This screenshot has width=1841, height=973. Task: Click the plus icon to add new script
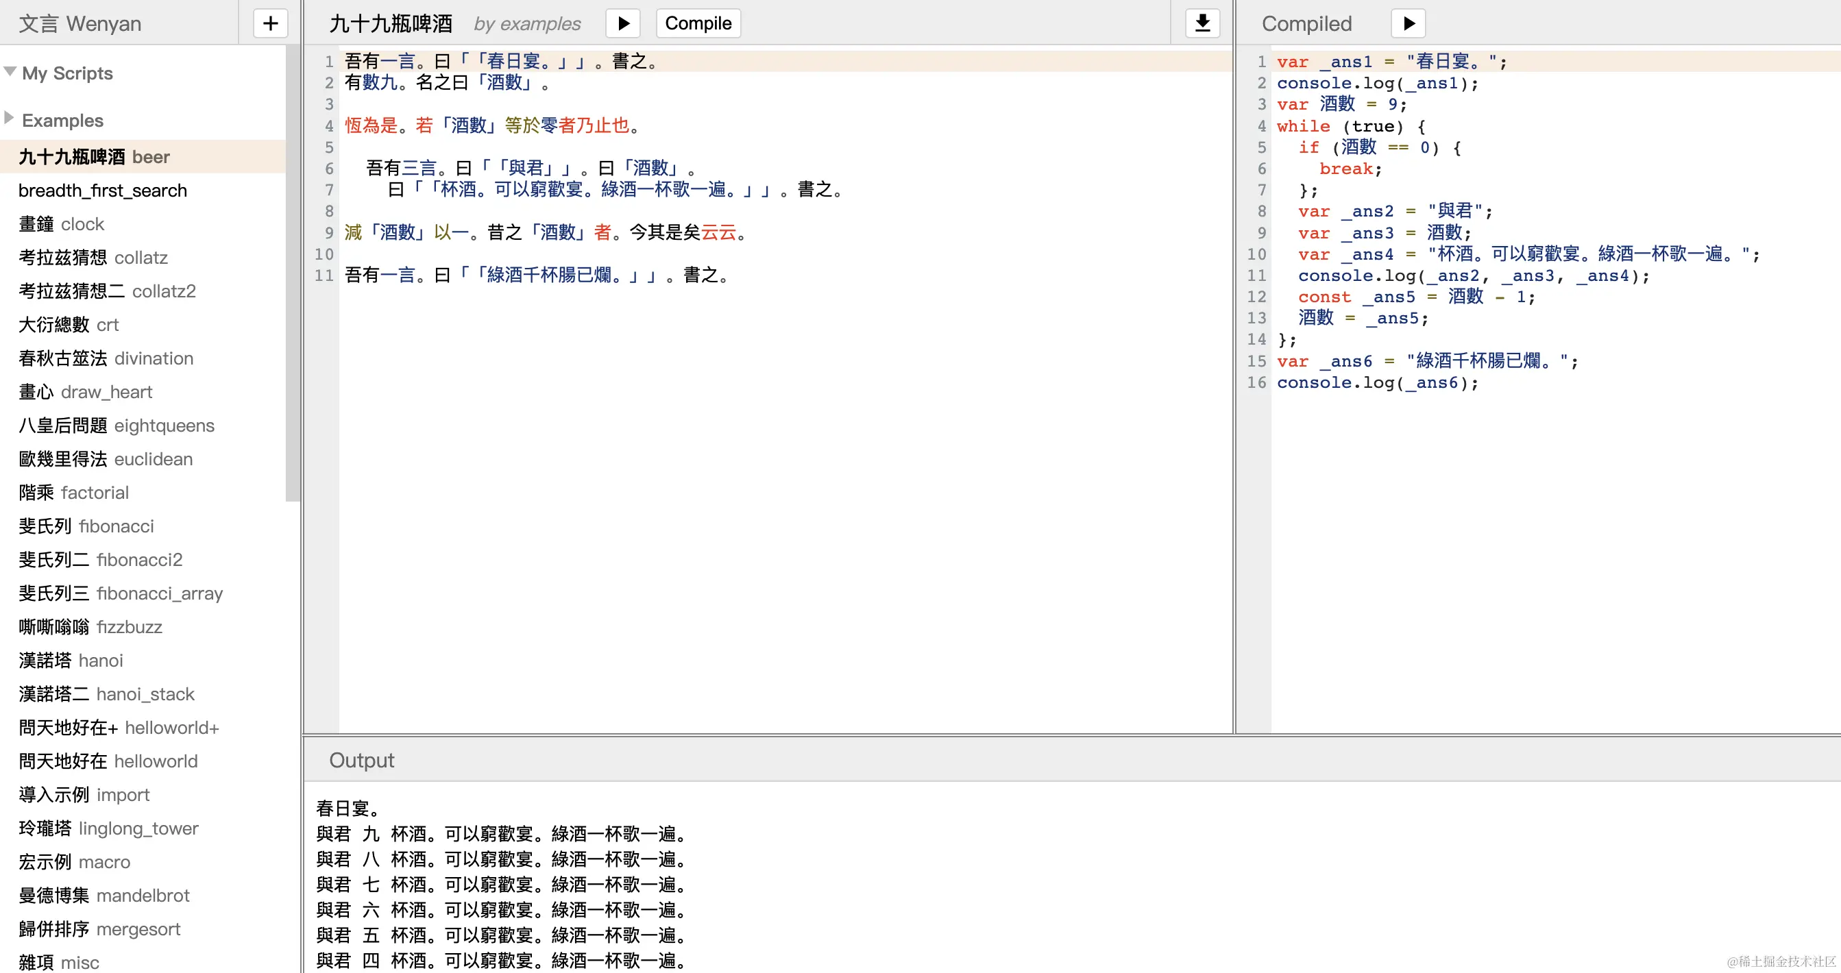(270, 23)
